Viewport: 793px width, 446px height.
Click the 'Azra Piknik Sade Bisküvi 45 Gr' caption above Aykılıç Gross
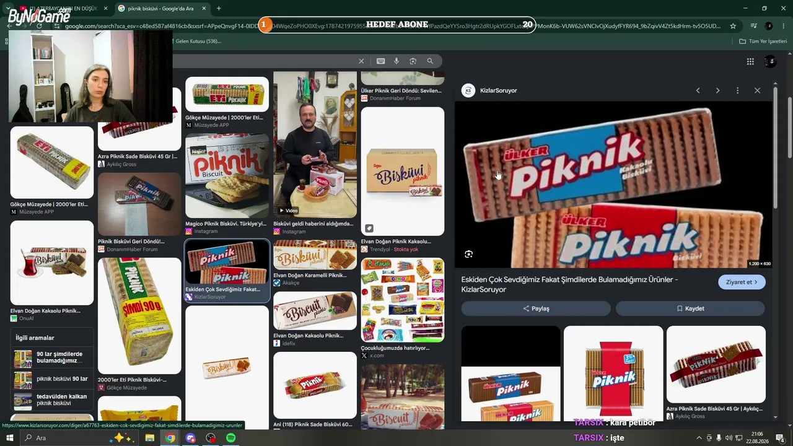(138, 156)
